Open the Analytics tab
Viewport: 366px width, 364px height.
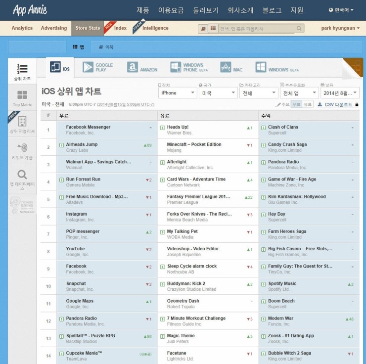coord(22,28)
